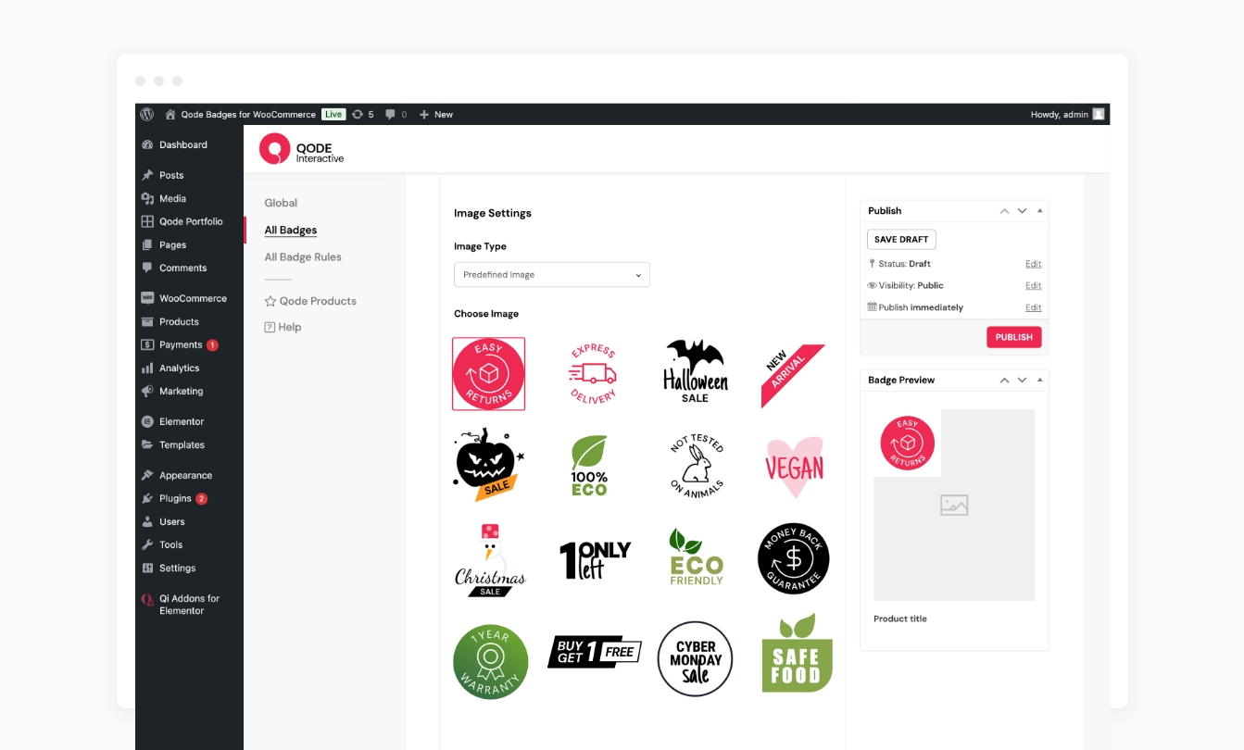Select the New Arrival ribbon badge
1244x750 pixels.
click(793, 375)
